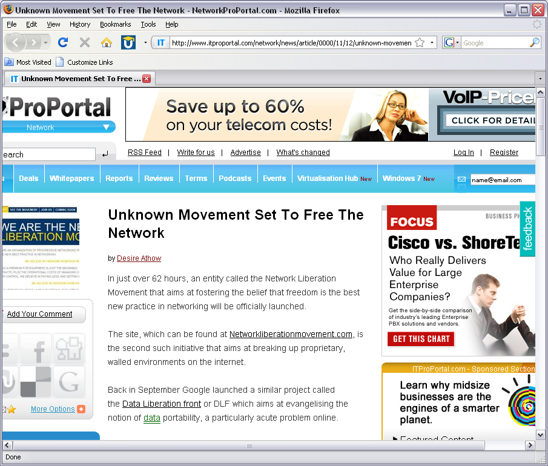Open the location bar dropdown arrow
The image size is (548, 466).
[431, 43]
